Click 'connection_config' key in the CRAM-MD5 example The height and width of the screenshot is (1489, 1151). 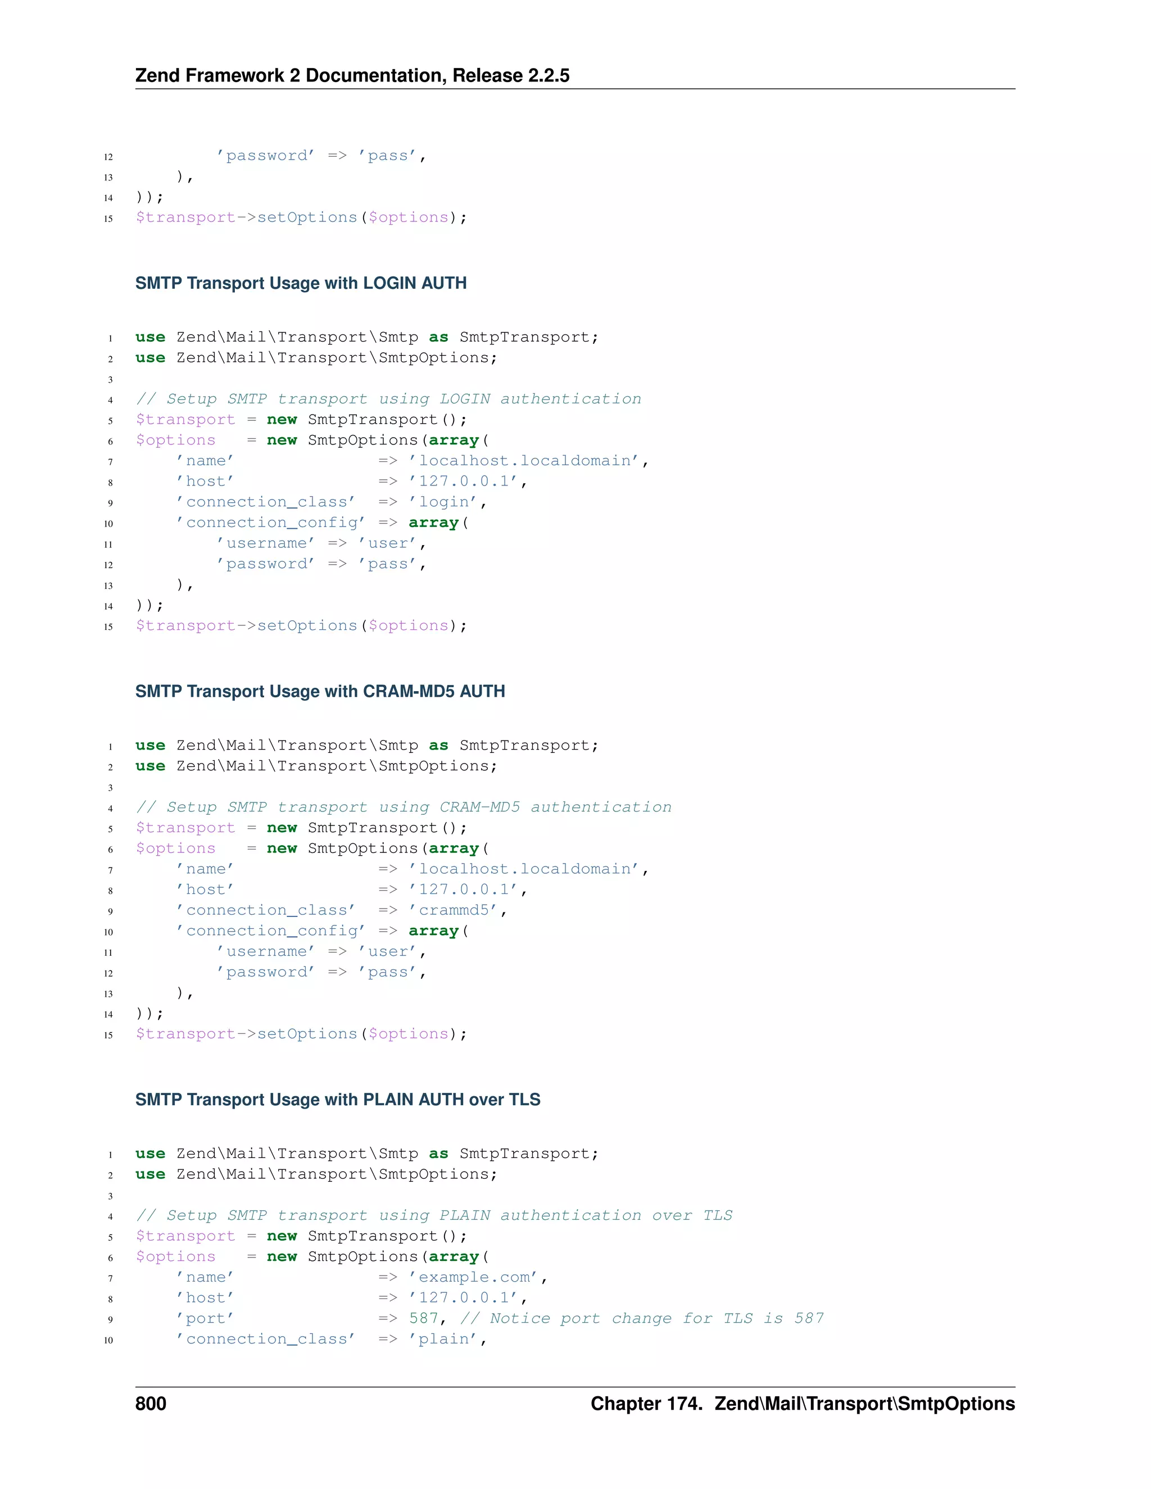271,931
